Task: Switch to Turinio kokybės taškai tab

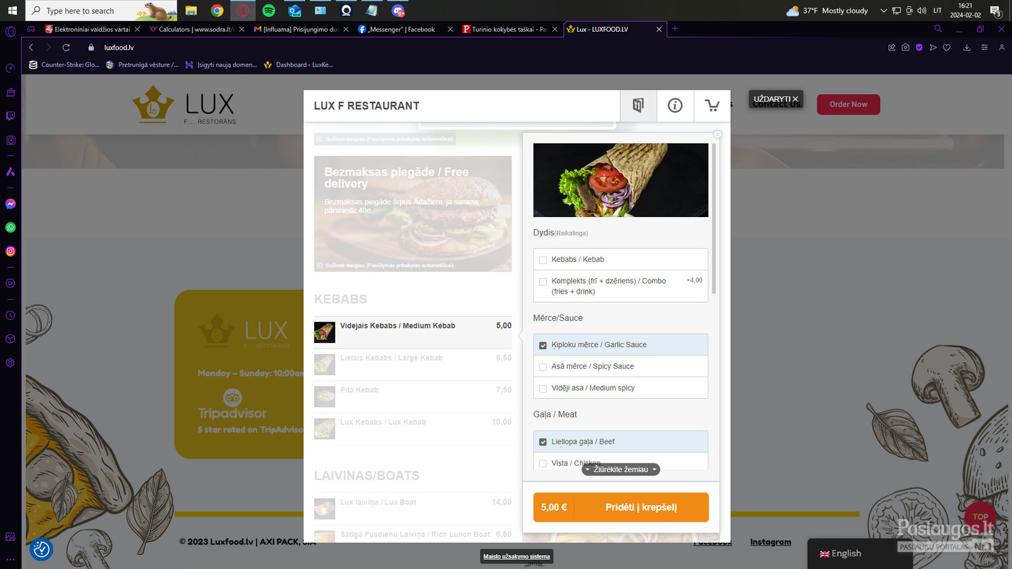Action: click(509, 30)
